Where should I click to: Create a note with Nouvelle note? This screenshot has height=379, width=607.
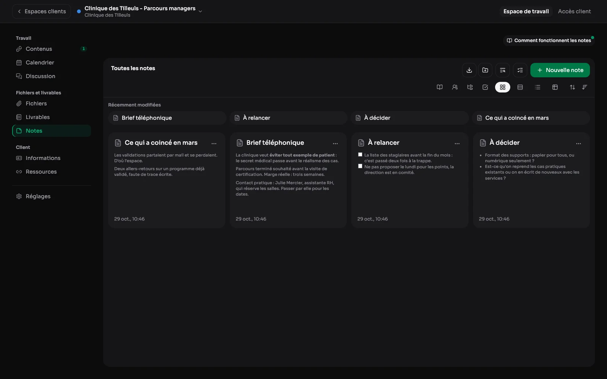560,70
